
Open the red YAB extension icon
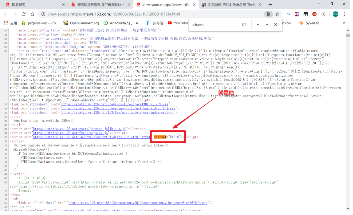314,14
